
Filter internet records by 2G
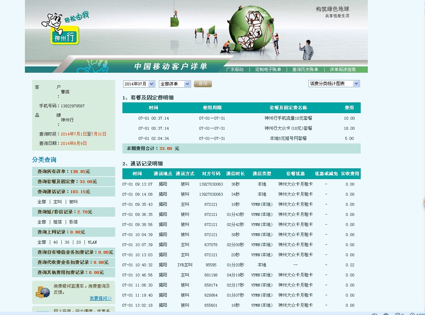tap(79, 242)
